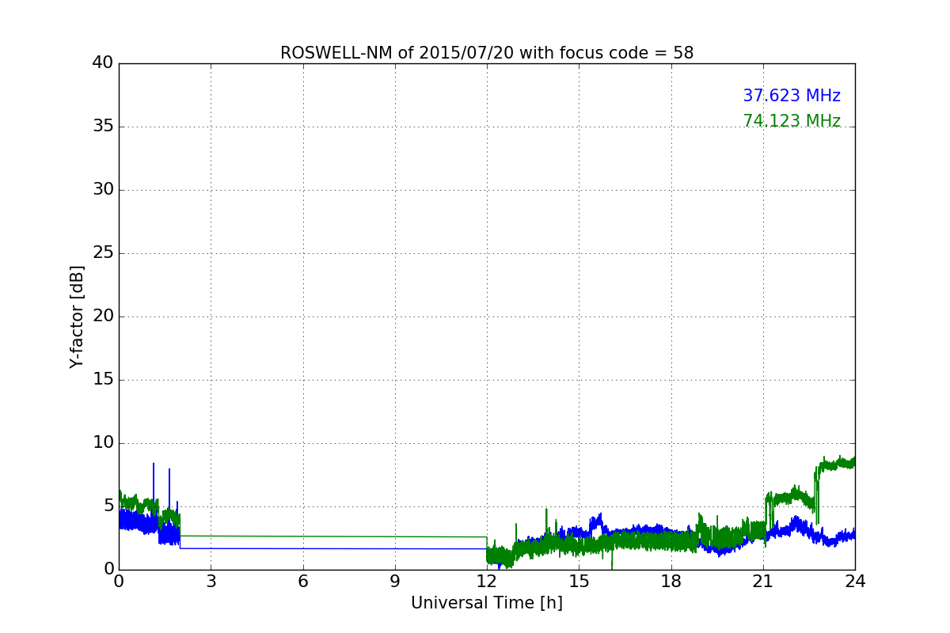Click x-axis tick label 9
Image resolution: width=950 pixels, height=633 pixels.
point(395,581)
